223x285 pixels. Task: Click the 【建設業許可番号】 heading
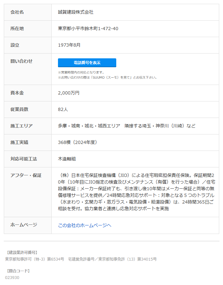coord(22,252)
